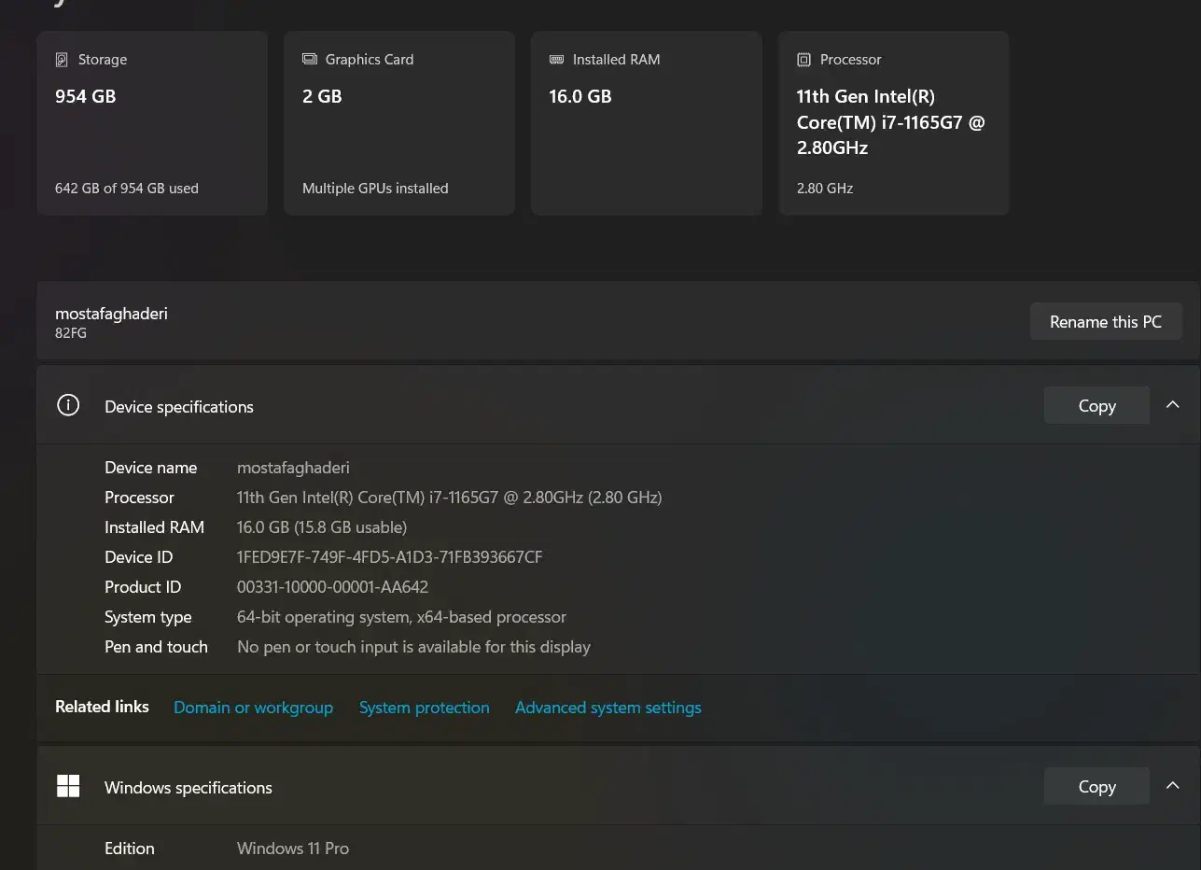This screenshot has height=870, width=1201.
Task: Click the Windows logo beside Windows specifications
Action: pos(68,786)
